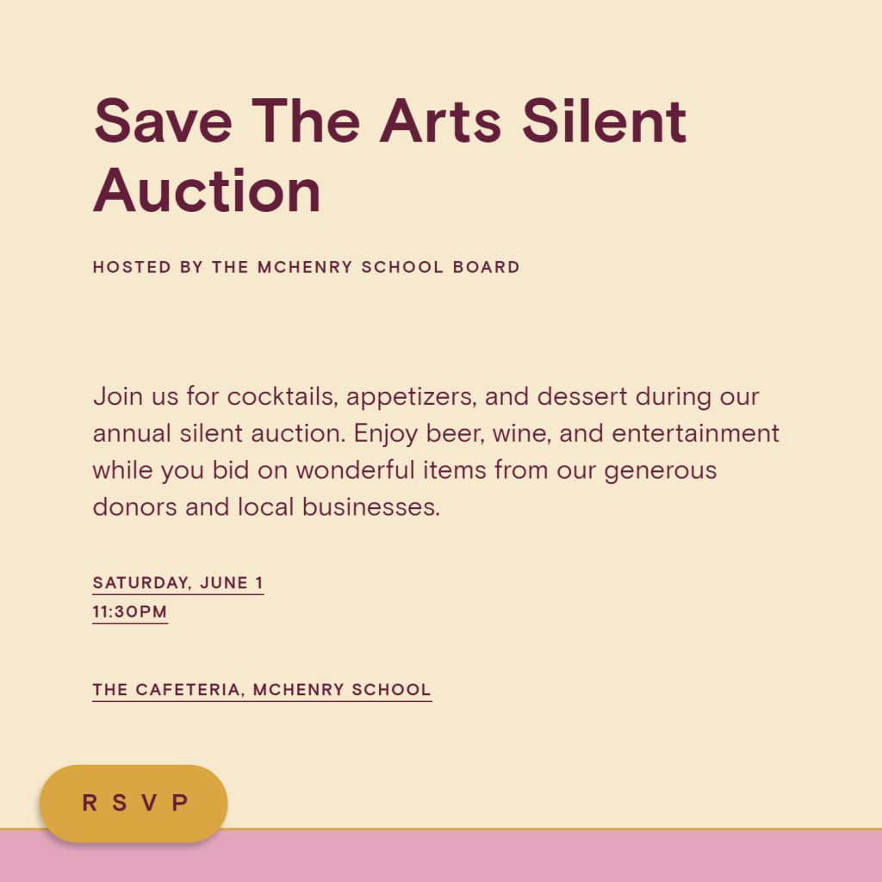This screenshot has height=882, width=882.
Task: Click the word 'Auction' in the title
Action: point(207,190)
